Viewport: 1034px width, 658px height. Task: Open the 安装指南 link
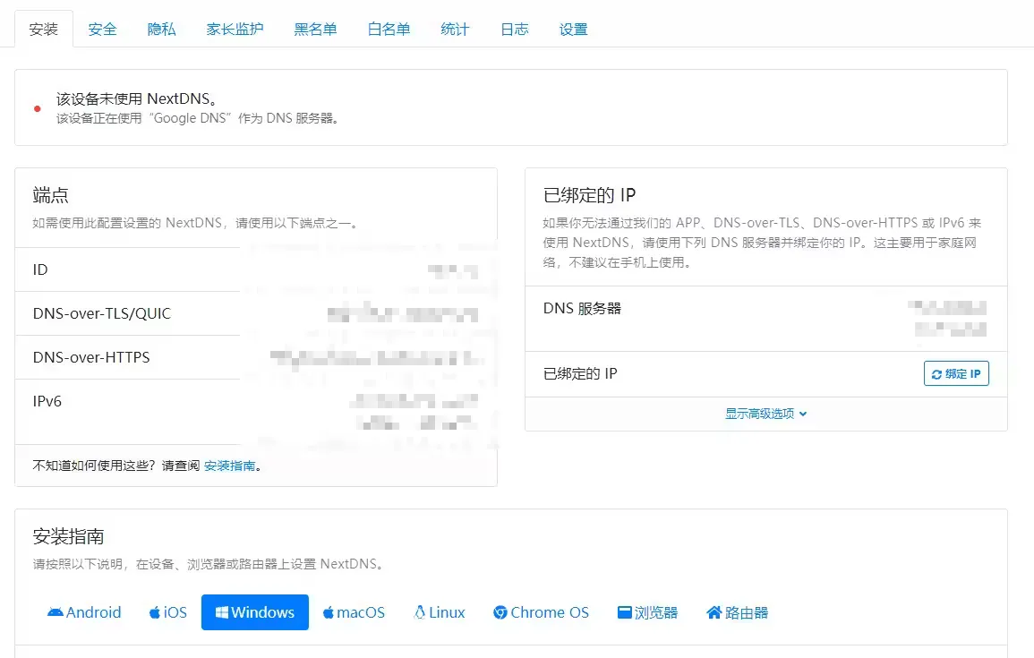[x=229, y=466]
